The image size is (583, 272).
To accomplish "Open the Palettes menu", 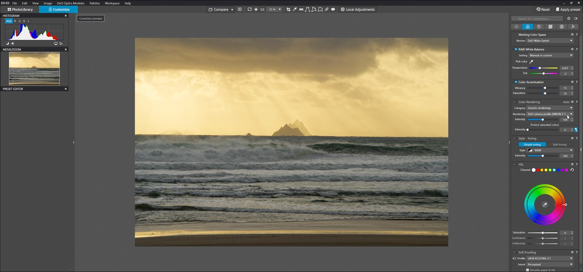I will coord(95,3).
